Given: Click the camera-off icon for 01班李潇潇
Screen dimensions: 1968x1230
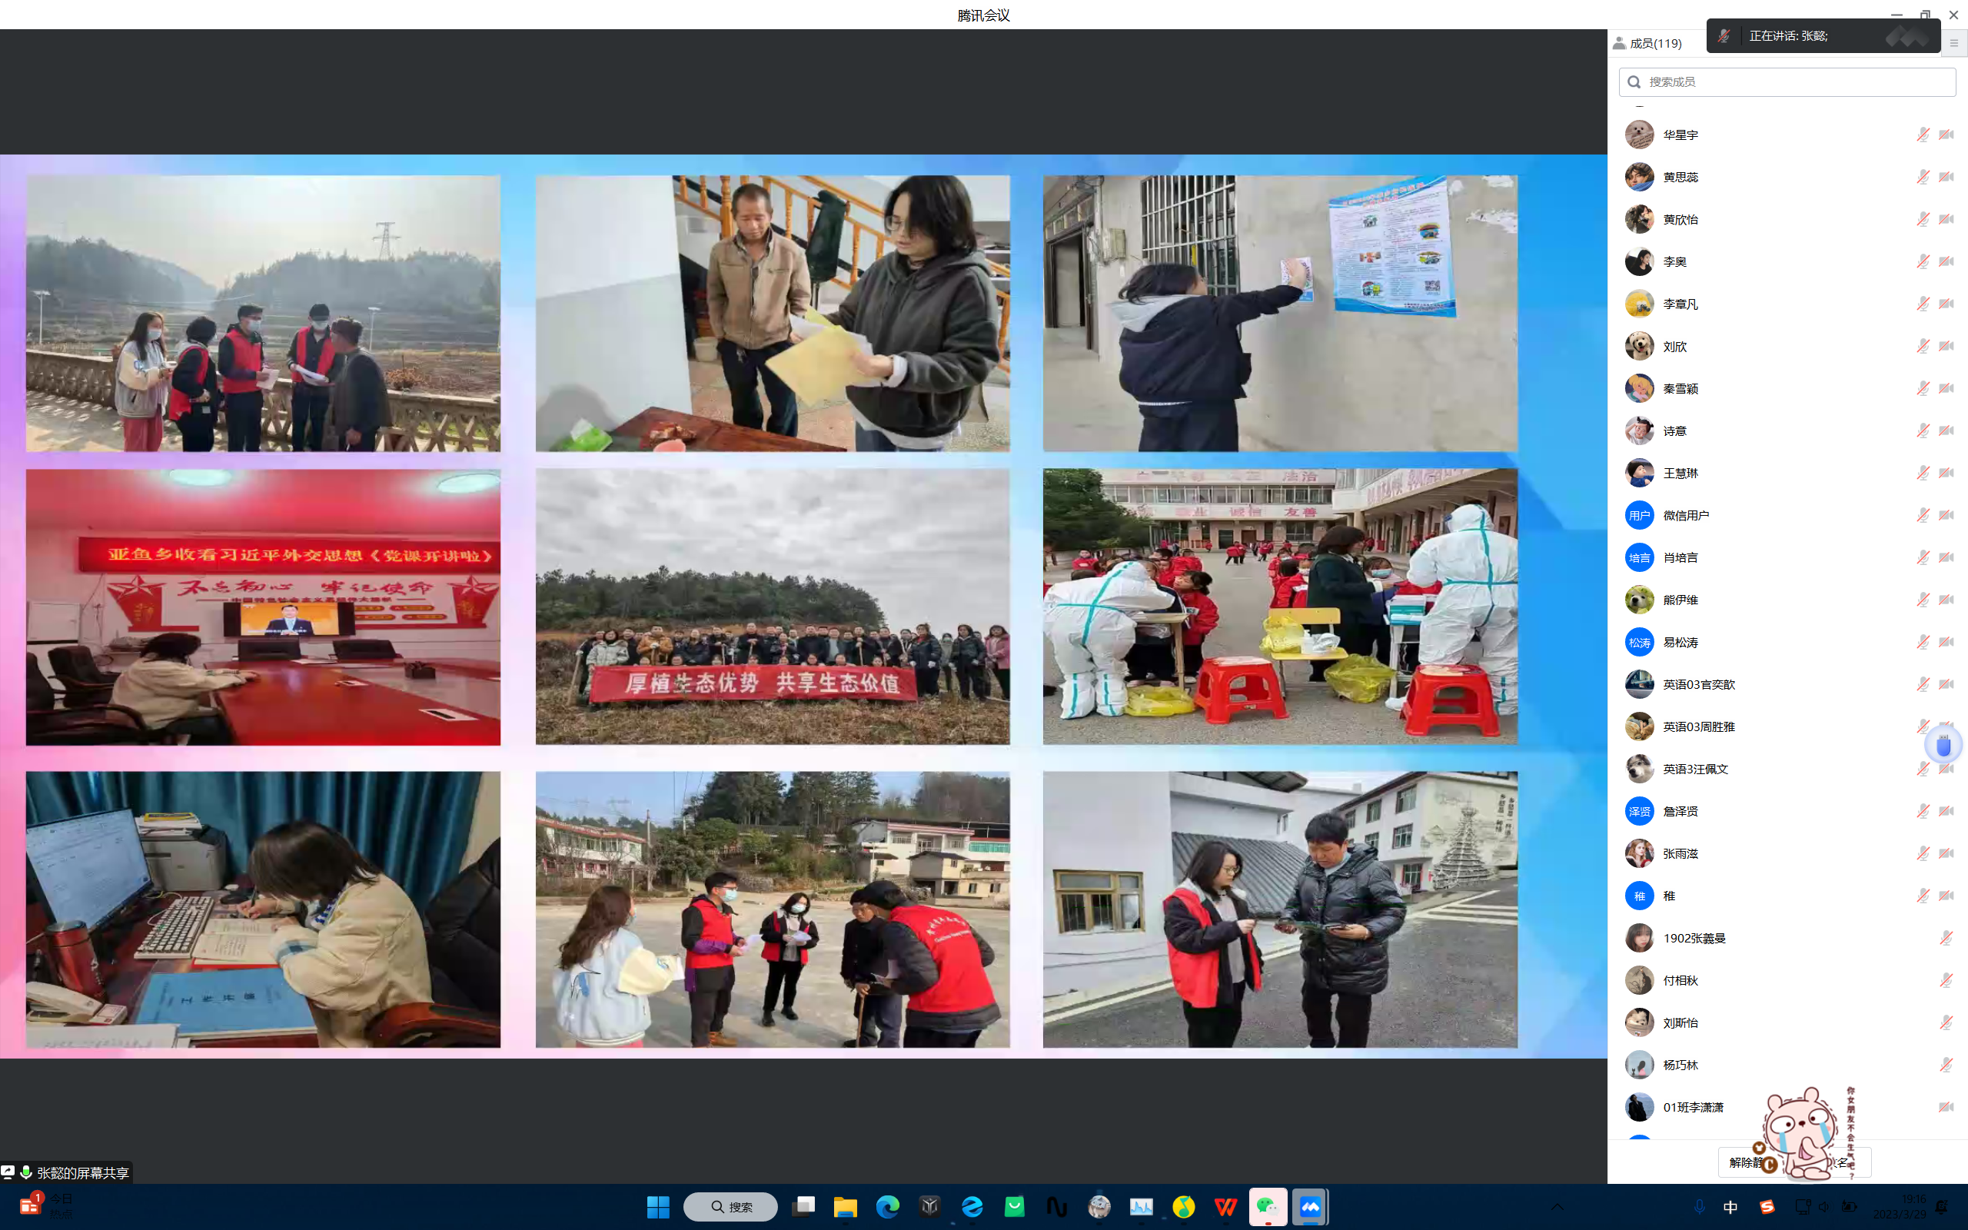Looking at the screenshot, I should (1946, 1107).
